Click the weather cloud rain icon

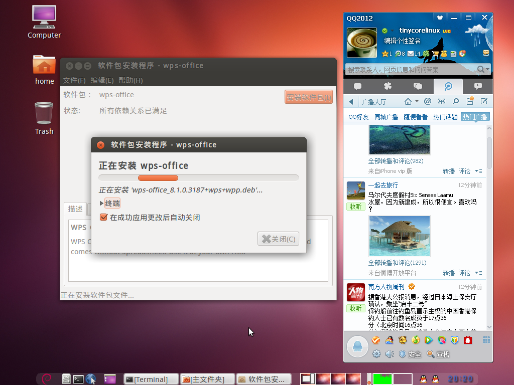pos(477,35)
